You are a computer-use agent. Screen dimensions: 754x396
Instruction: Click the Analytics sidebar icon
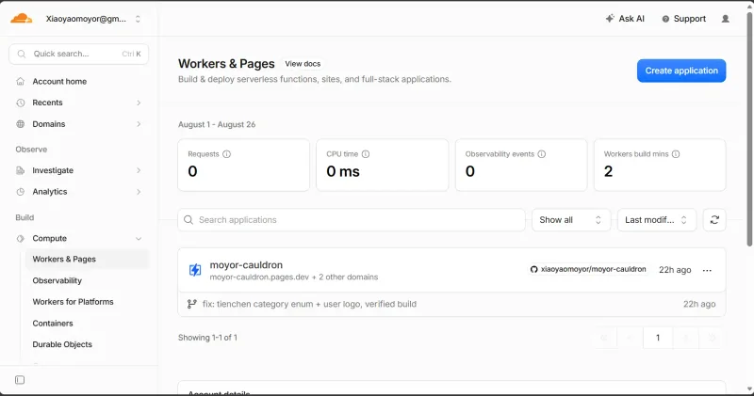(x=20, y=192)
